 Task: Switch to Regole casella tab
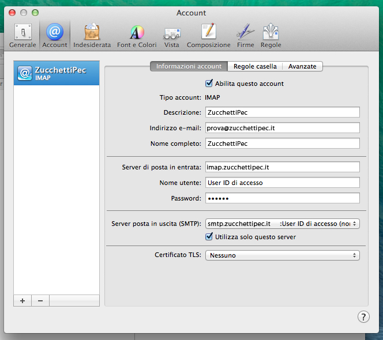(255, 66)
